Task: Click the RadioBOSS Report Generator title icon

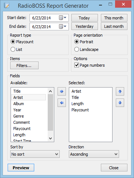Action: pyautogui.click(x=7, y=5)
